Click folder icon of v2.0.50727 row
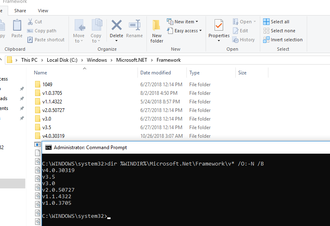This screenshot has width=330, height=226. tap(38, 110)
